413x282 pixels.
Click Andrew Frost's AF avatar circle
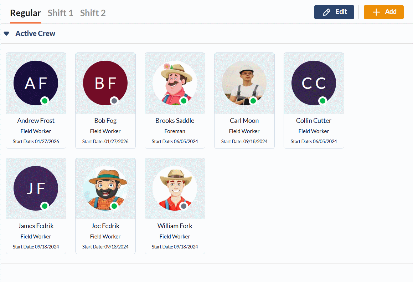coord(36,83)
